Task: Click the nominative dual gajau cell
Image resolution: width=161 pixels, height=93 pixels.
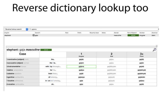Action: 111,59
